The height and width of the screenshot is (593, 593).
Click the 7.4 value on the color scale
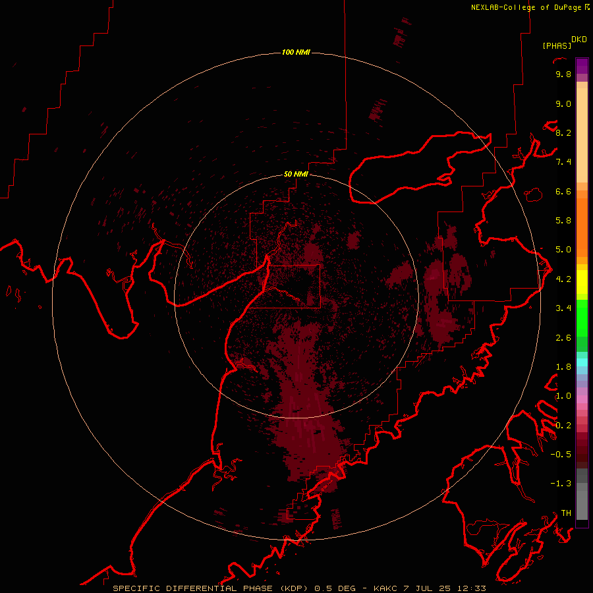tap(563, 162)
